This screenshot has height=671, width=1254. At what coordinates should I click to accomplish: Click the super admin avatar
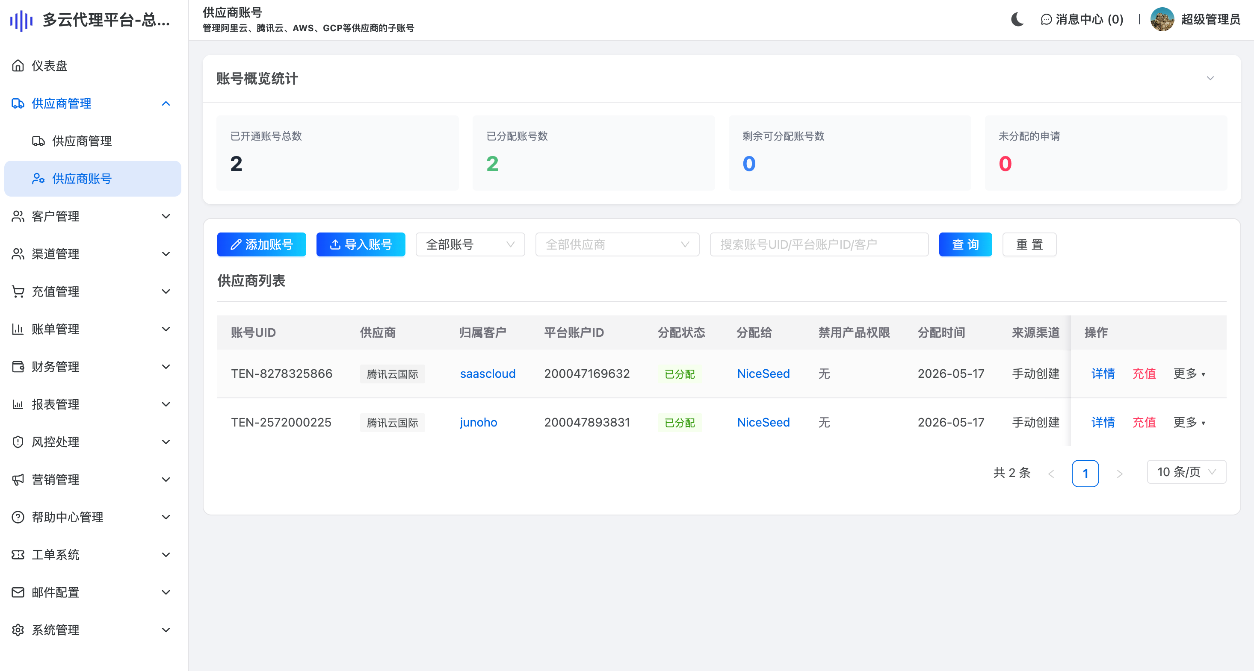1162,20
